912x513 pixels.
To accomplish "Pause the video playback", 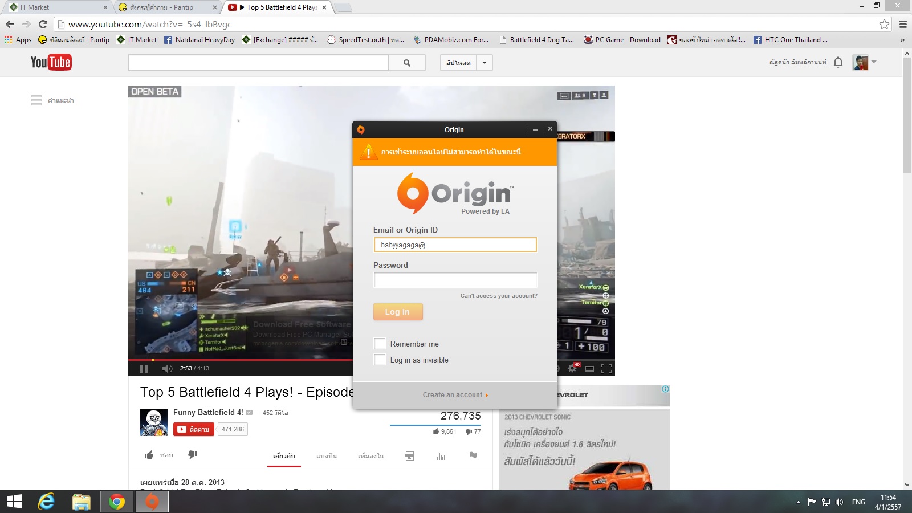I will coord(144,368).
